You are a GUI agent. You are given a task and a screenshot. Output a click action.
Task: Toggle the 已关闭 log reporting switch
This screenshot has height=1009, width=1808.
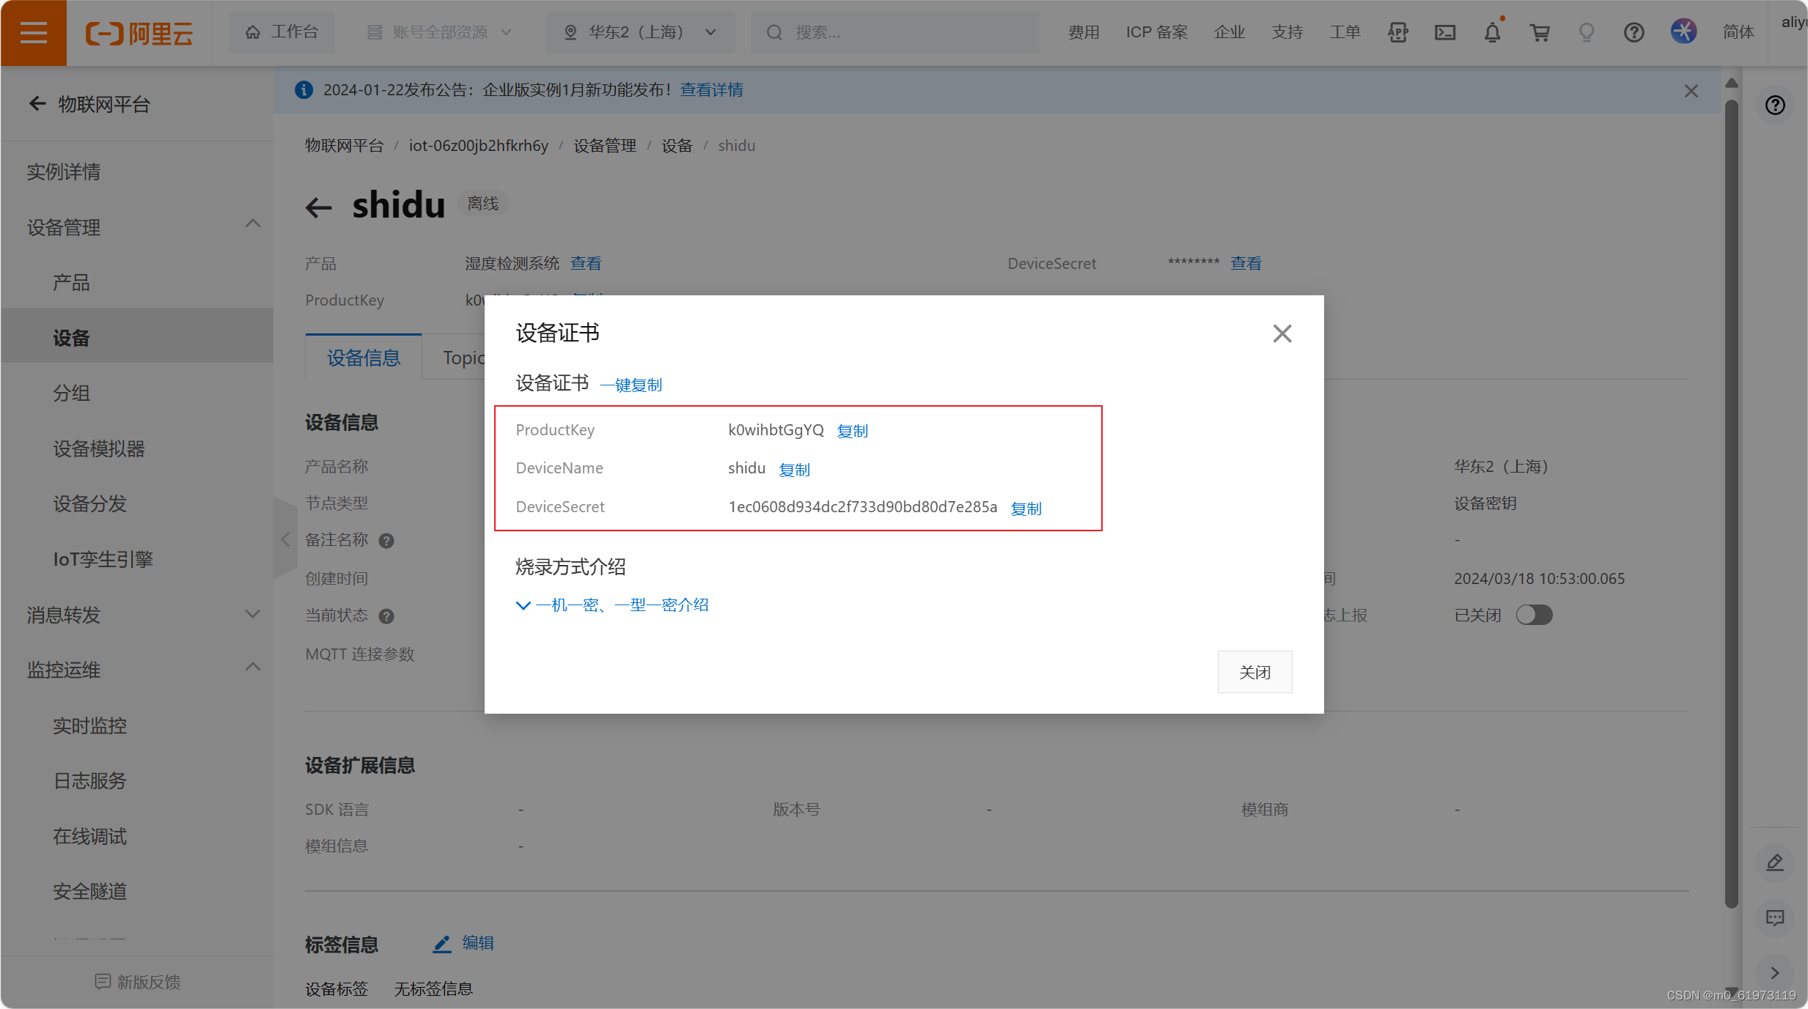click(1534, 615)
